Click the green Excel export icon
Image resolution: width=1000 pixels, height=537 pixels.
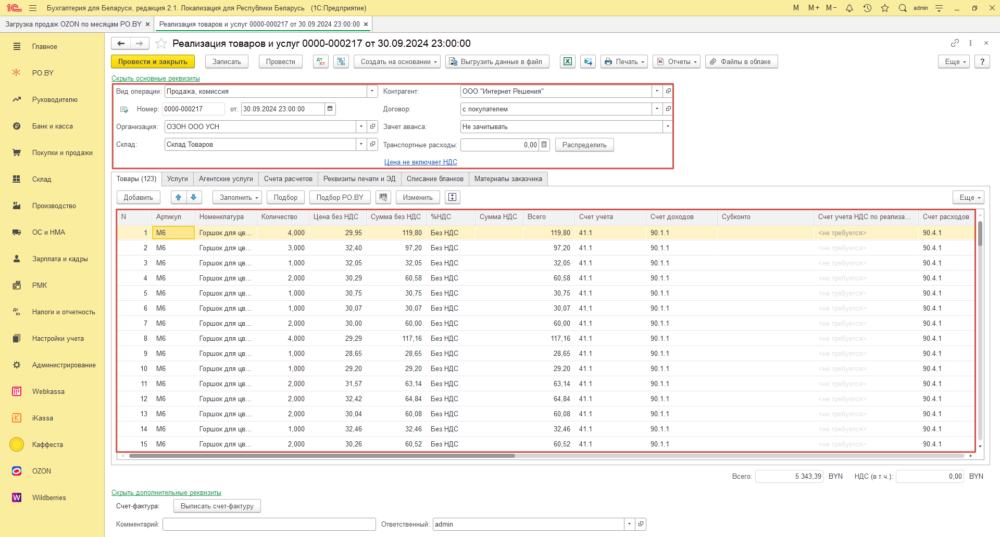(x=568, y=61)
